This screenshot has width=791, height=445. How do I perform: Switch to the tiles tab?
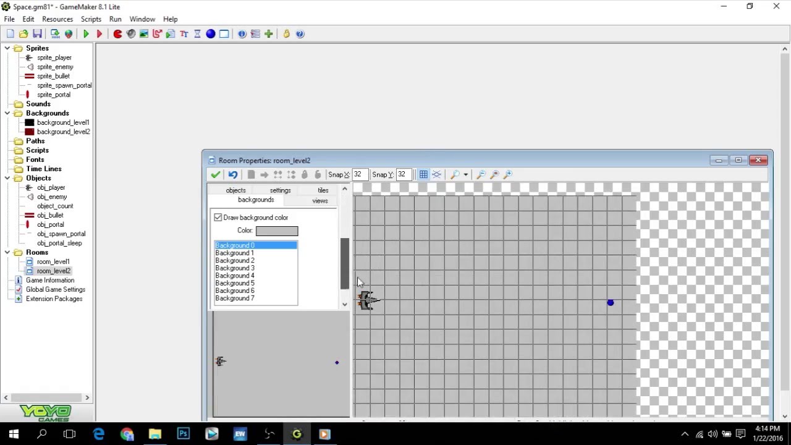tap(323, 190)
